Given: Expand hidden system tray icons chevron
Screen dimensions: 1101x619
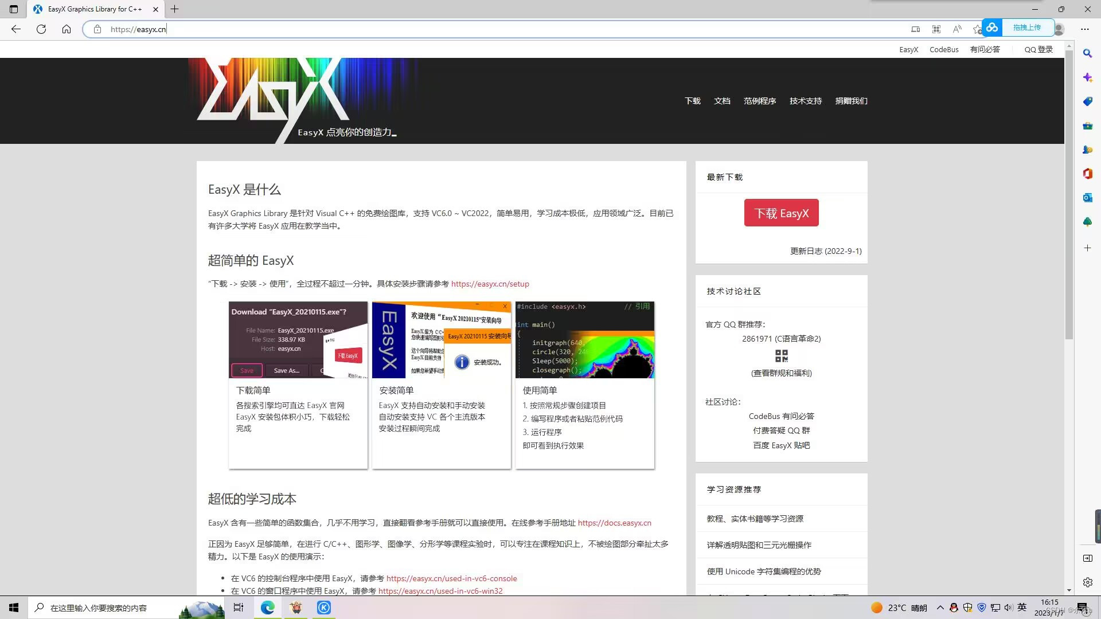Looking at the screenshot, I should tap(940, 608).
